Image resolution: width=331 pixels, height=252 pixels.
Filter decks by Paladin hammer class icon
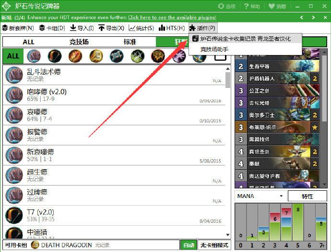pyautogui.click(x=96, y=56)
